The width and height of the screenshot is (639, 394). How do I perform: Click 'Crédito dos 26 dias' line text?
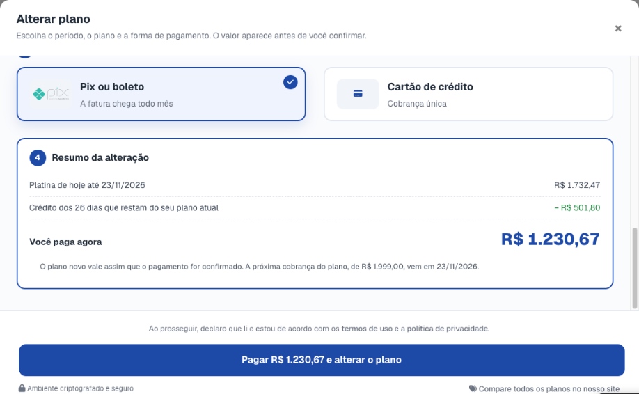[123, 208]
